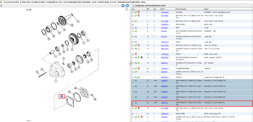
Task: Go to the home page via house icon
Action: tap(1, 3)
